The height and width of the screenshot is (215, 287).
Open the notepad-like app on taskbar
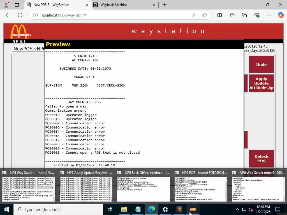click(x=138, y=209)
